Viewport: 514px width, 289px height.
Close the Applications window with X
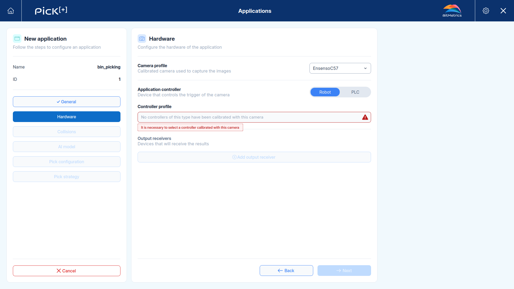[x=503, y=11]
